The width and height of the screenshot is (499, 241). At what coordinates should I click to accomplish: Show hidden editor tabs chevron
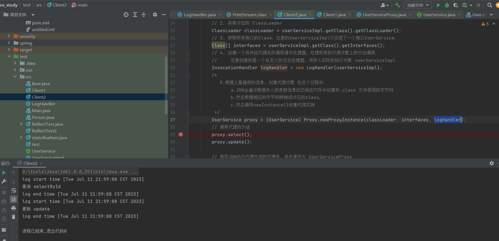click(491, 15)
